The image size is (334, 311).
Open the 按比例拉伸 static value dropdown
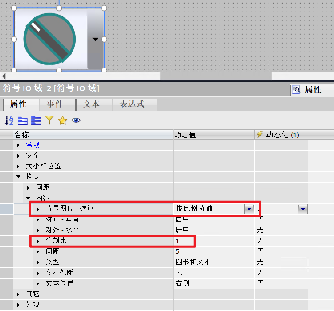click(x=249, y=209)
